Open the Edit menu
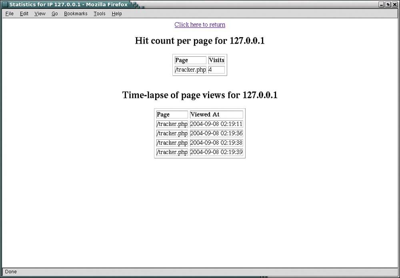This screenshot has width=400, height=278. pyautogui.click(x=24, y=14)
